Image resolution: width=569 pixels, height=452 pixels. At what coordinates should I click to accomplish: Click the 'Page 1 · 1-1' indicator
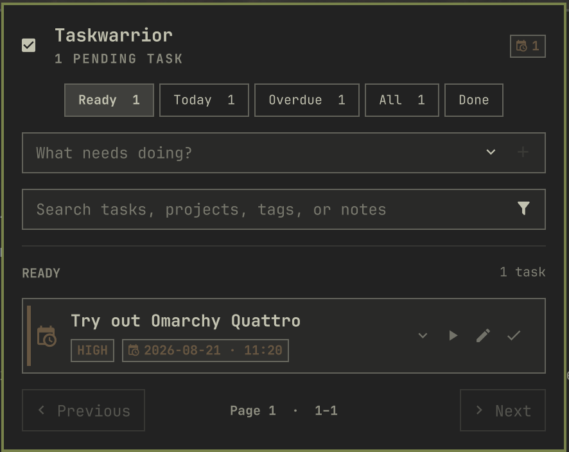(x=284, y=411)
